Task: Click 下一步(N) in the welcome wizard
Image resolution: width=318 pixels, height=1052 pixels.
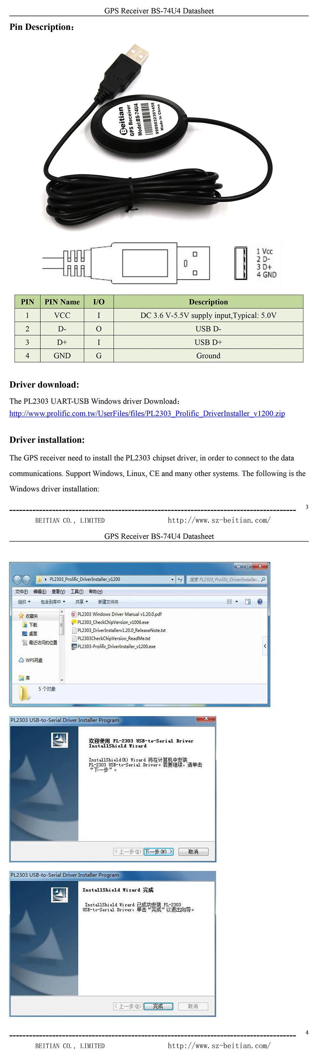Action: [x=159, y=852]
